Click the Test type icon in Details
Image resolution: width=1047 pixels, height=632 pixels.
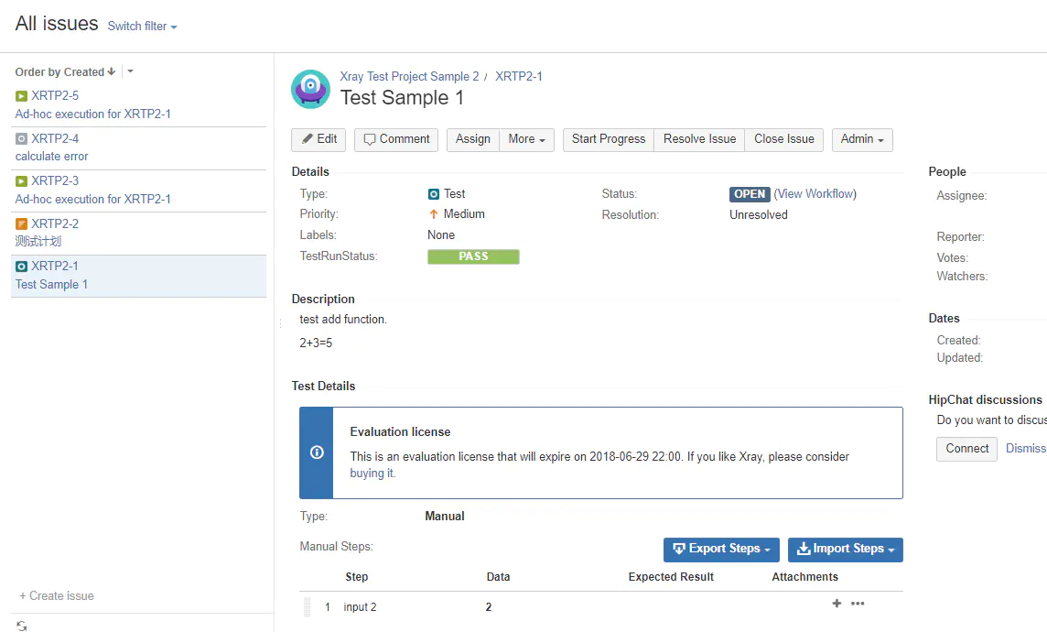pos(434,193)
